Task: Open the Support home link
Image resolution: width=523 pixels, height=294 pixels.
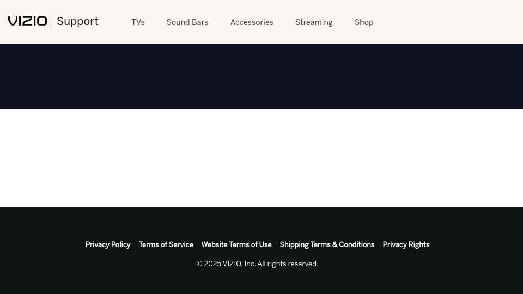Action: tap(77, 21)
